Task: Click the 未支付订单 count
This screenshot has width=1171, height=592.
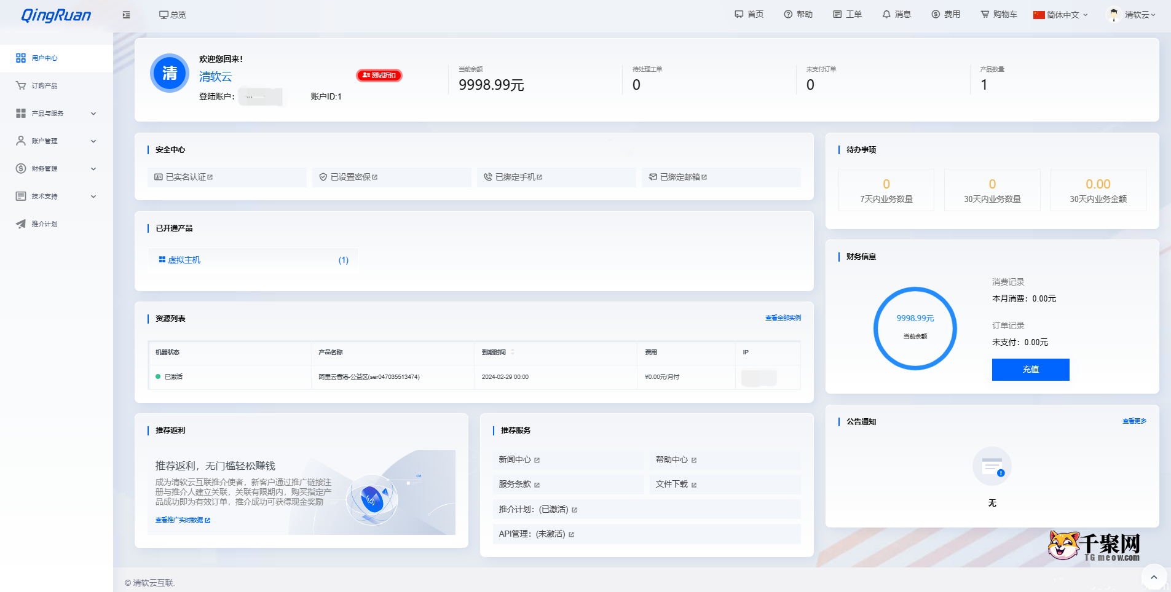Action: click(x=810, y=85)
